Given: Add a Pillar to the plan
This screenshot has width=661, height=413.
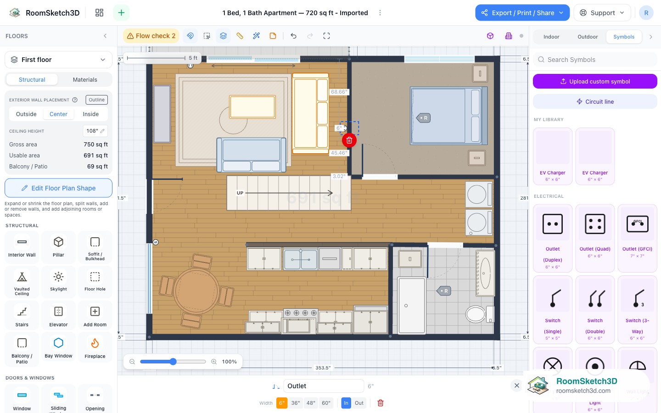Looking at the screenshot, I should (x=58, y=247).
